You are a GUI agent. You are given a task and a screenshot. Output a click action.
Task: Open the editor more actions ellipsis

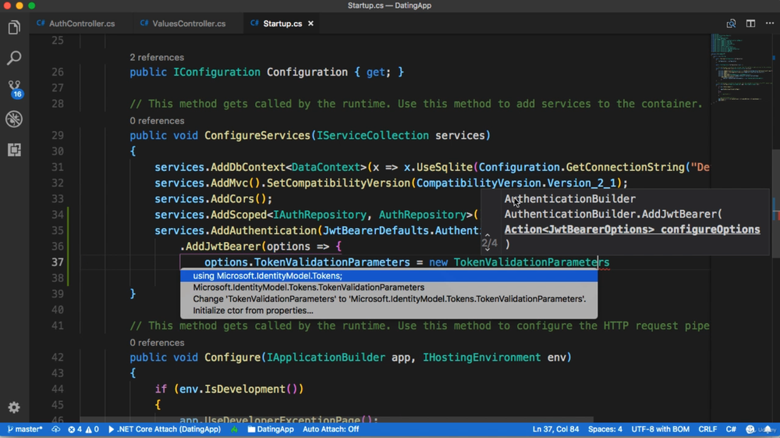(770, 23)
